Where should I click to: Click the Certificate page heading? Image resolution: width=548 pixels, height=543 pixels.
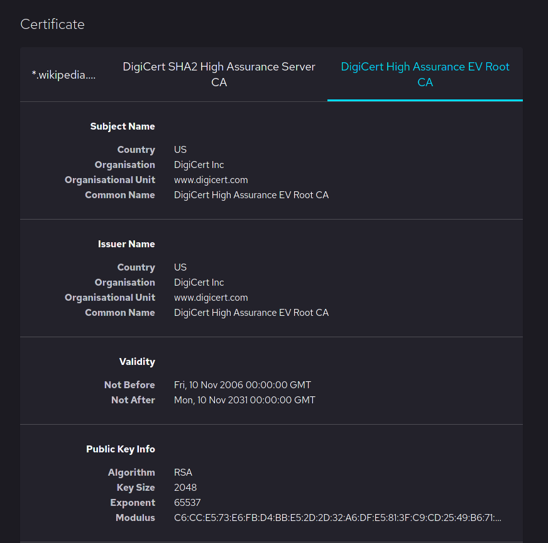tap(52, 24)
